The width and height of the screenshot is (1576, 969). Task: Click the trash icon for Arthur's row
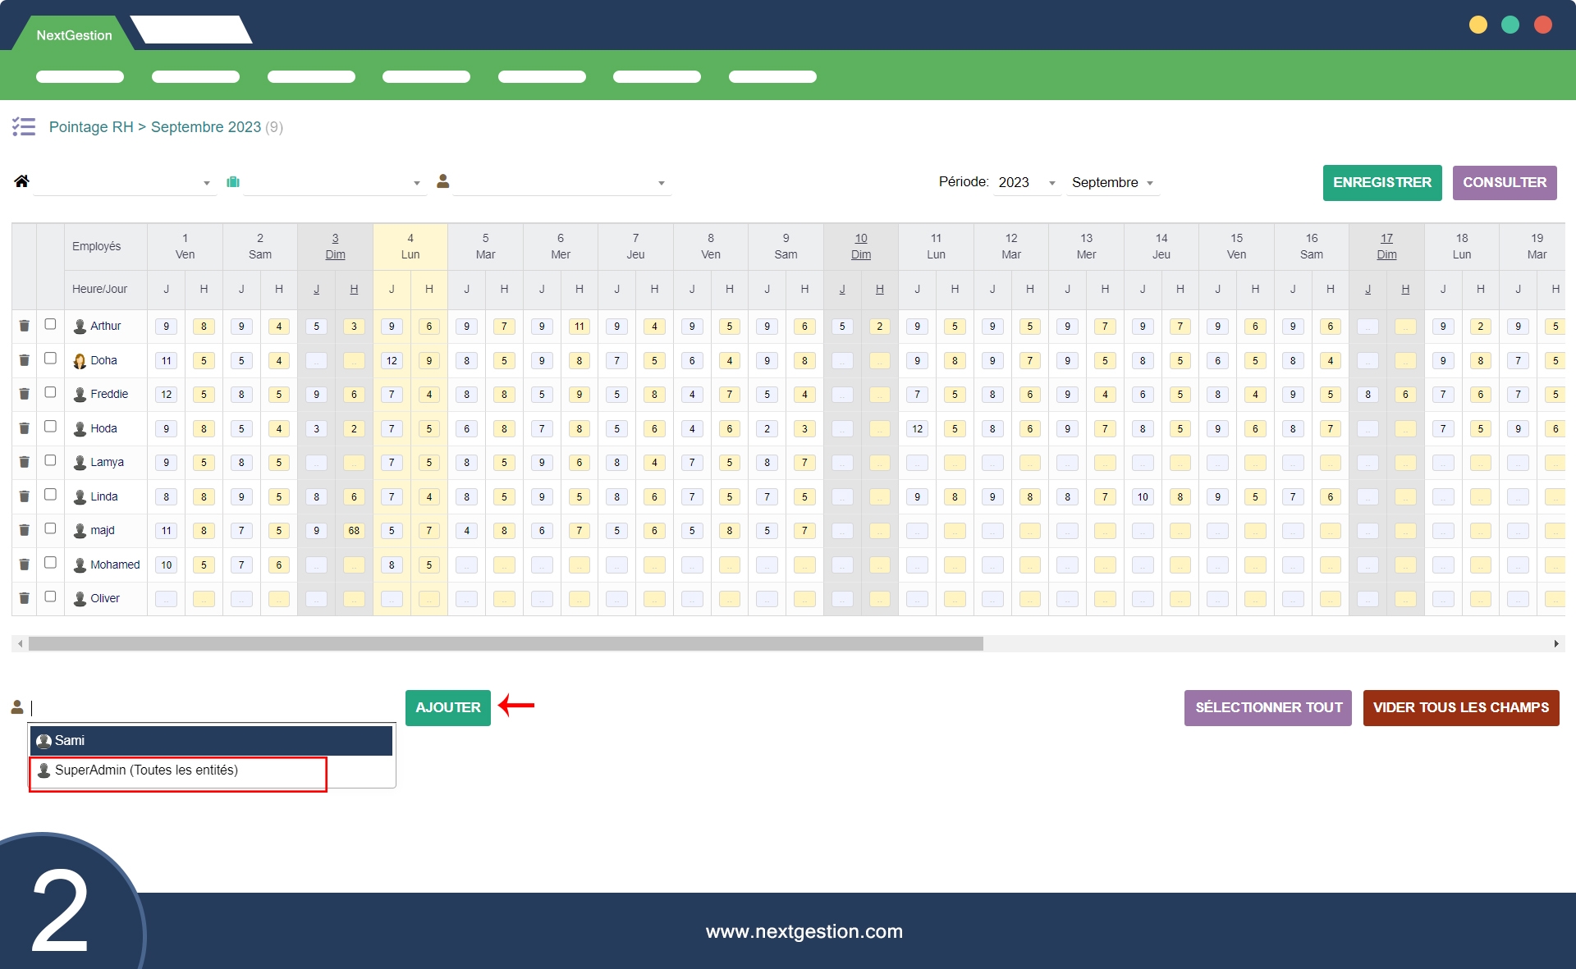[x=25, y=326]
